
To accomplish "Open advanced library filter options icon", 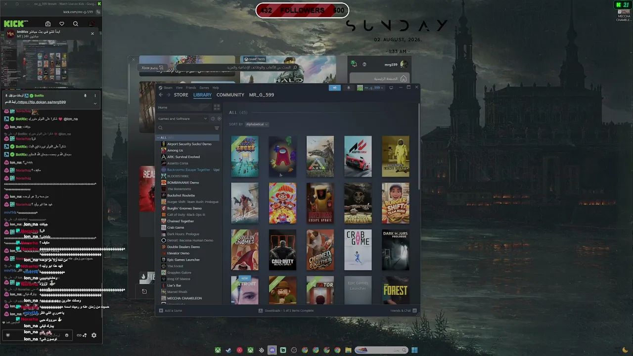I will tap(217, 128).
